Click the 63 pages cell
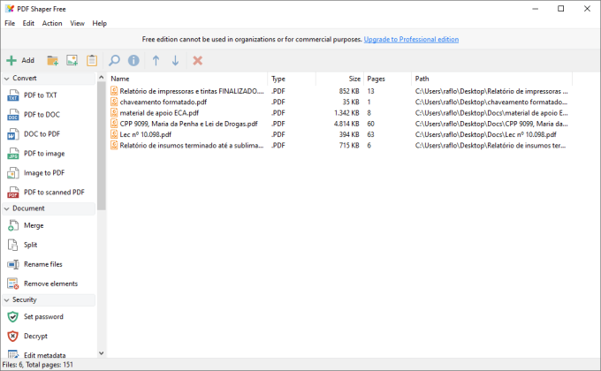 click(370, 134)
